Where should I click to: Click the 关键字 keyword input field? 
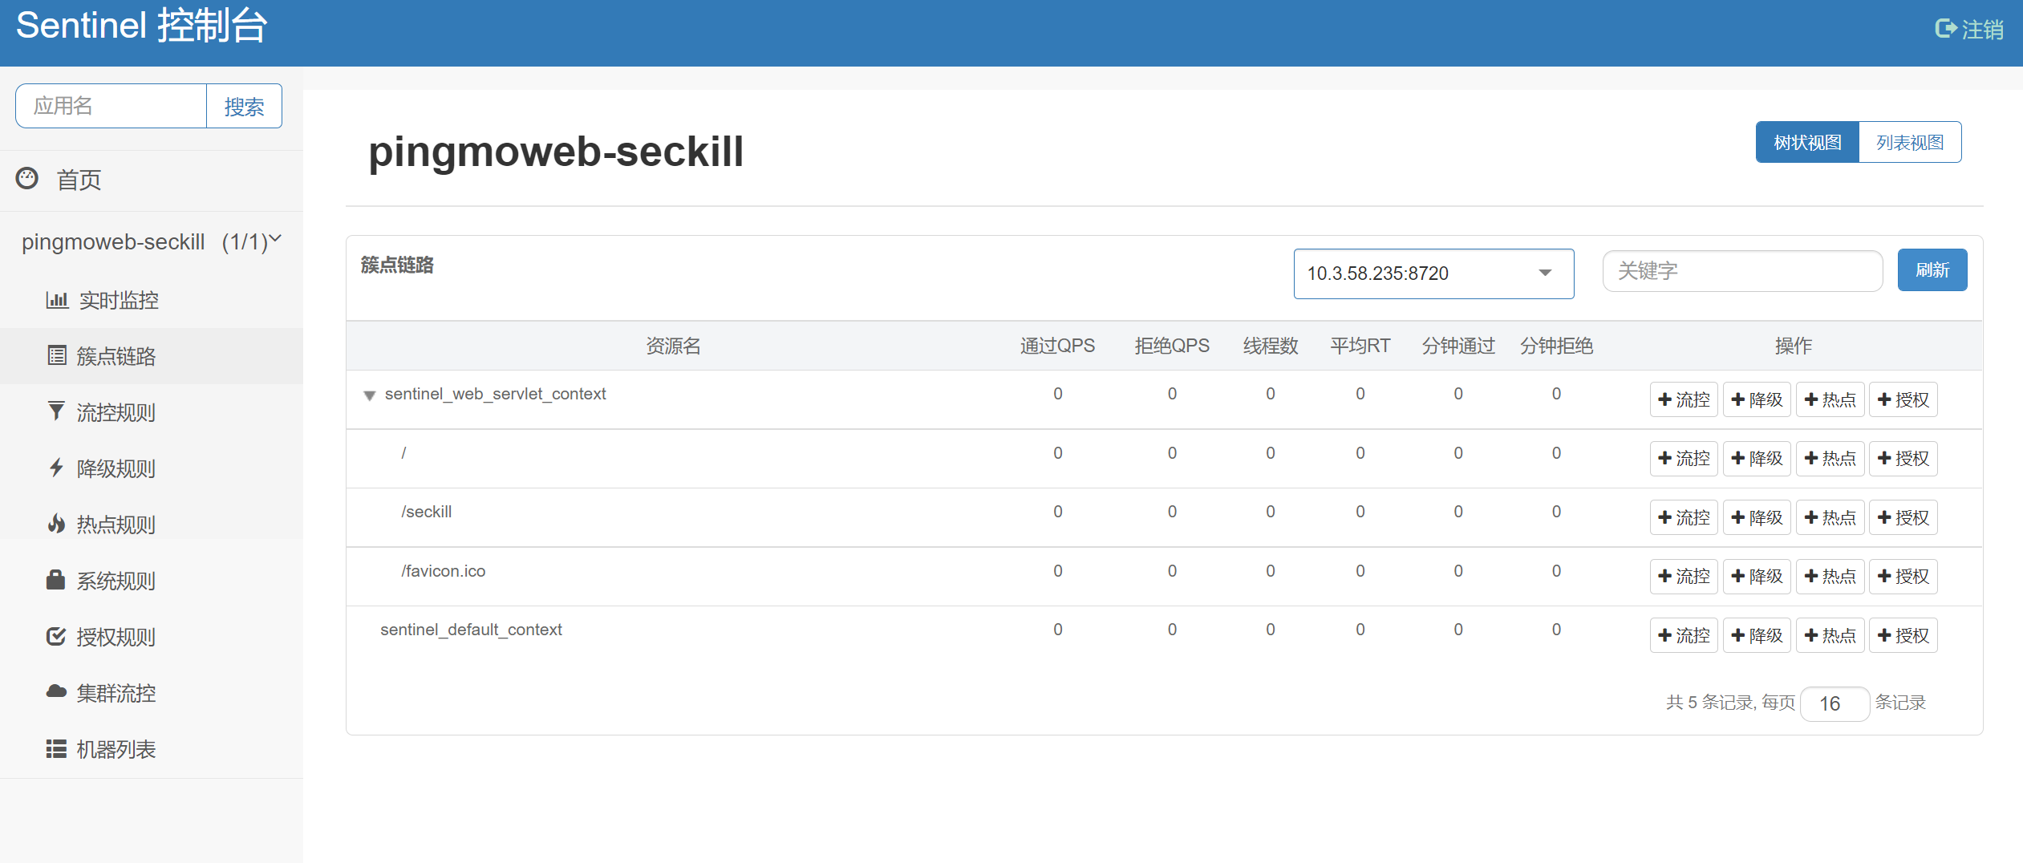pos(1741,270)
